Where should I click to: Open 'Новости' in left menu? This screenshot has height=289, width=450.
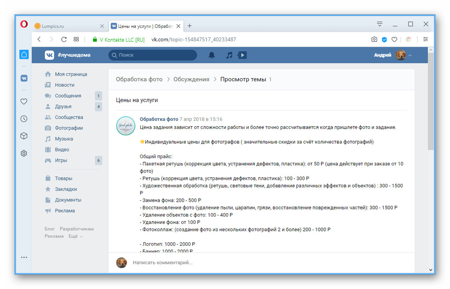[64, 85]
